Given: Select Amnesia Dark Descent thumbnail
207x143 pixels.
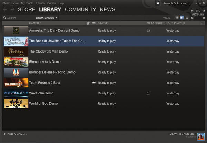Looking at the screenshot, I should (16, 31).
